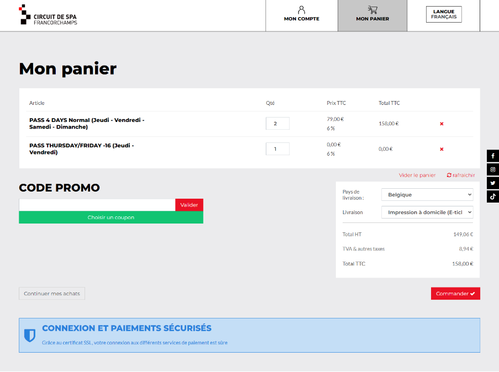Go to Mon Compte tab

(x=301, y=15)
